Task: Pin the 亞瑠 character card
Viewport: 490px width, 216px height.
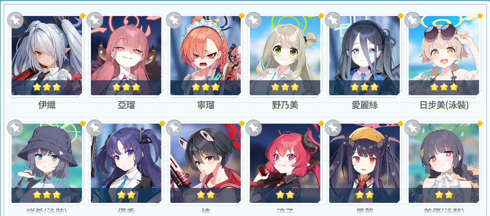Action: (95, 20)
